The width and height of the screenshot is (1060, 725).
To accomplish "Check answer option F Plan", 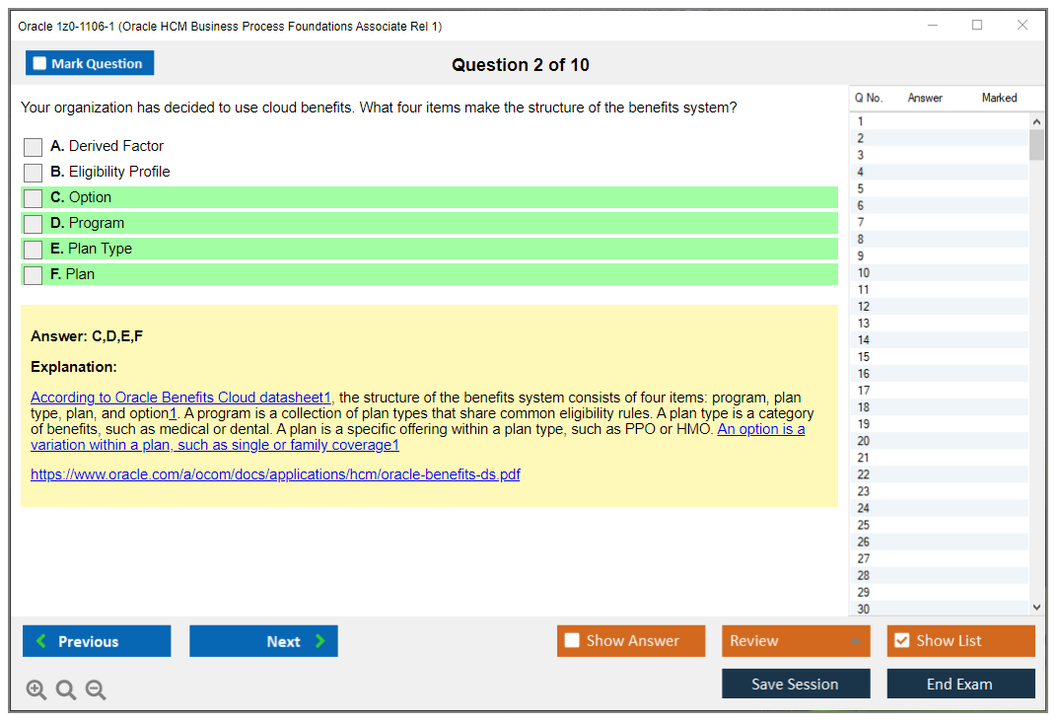I will pyautogui.click(x=33, y=274).
